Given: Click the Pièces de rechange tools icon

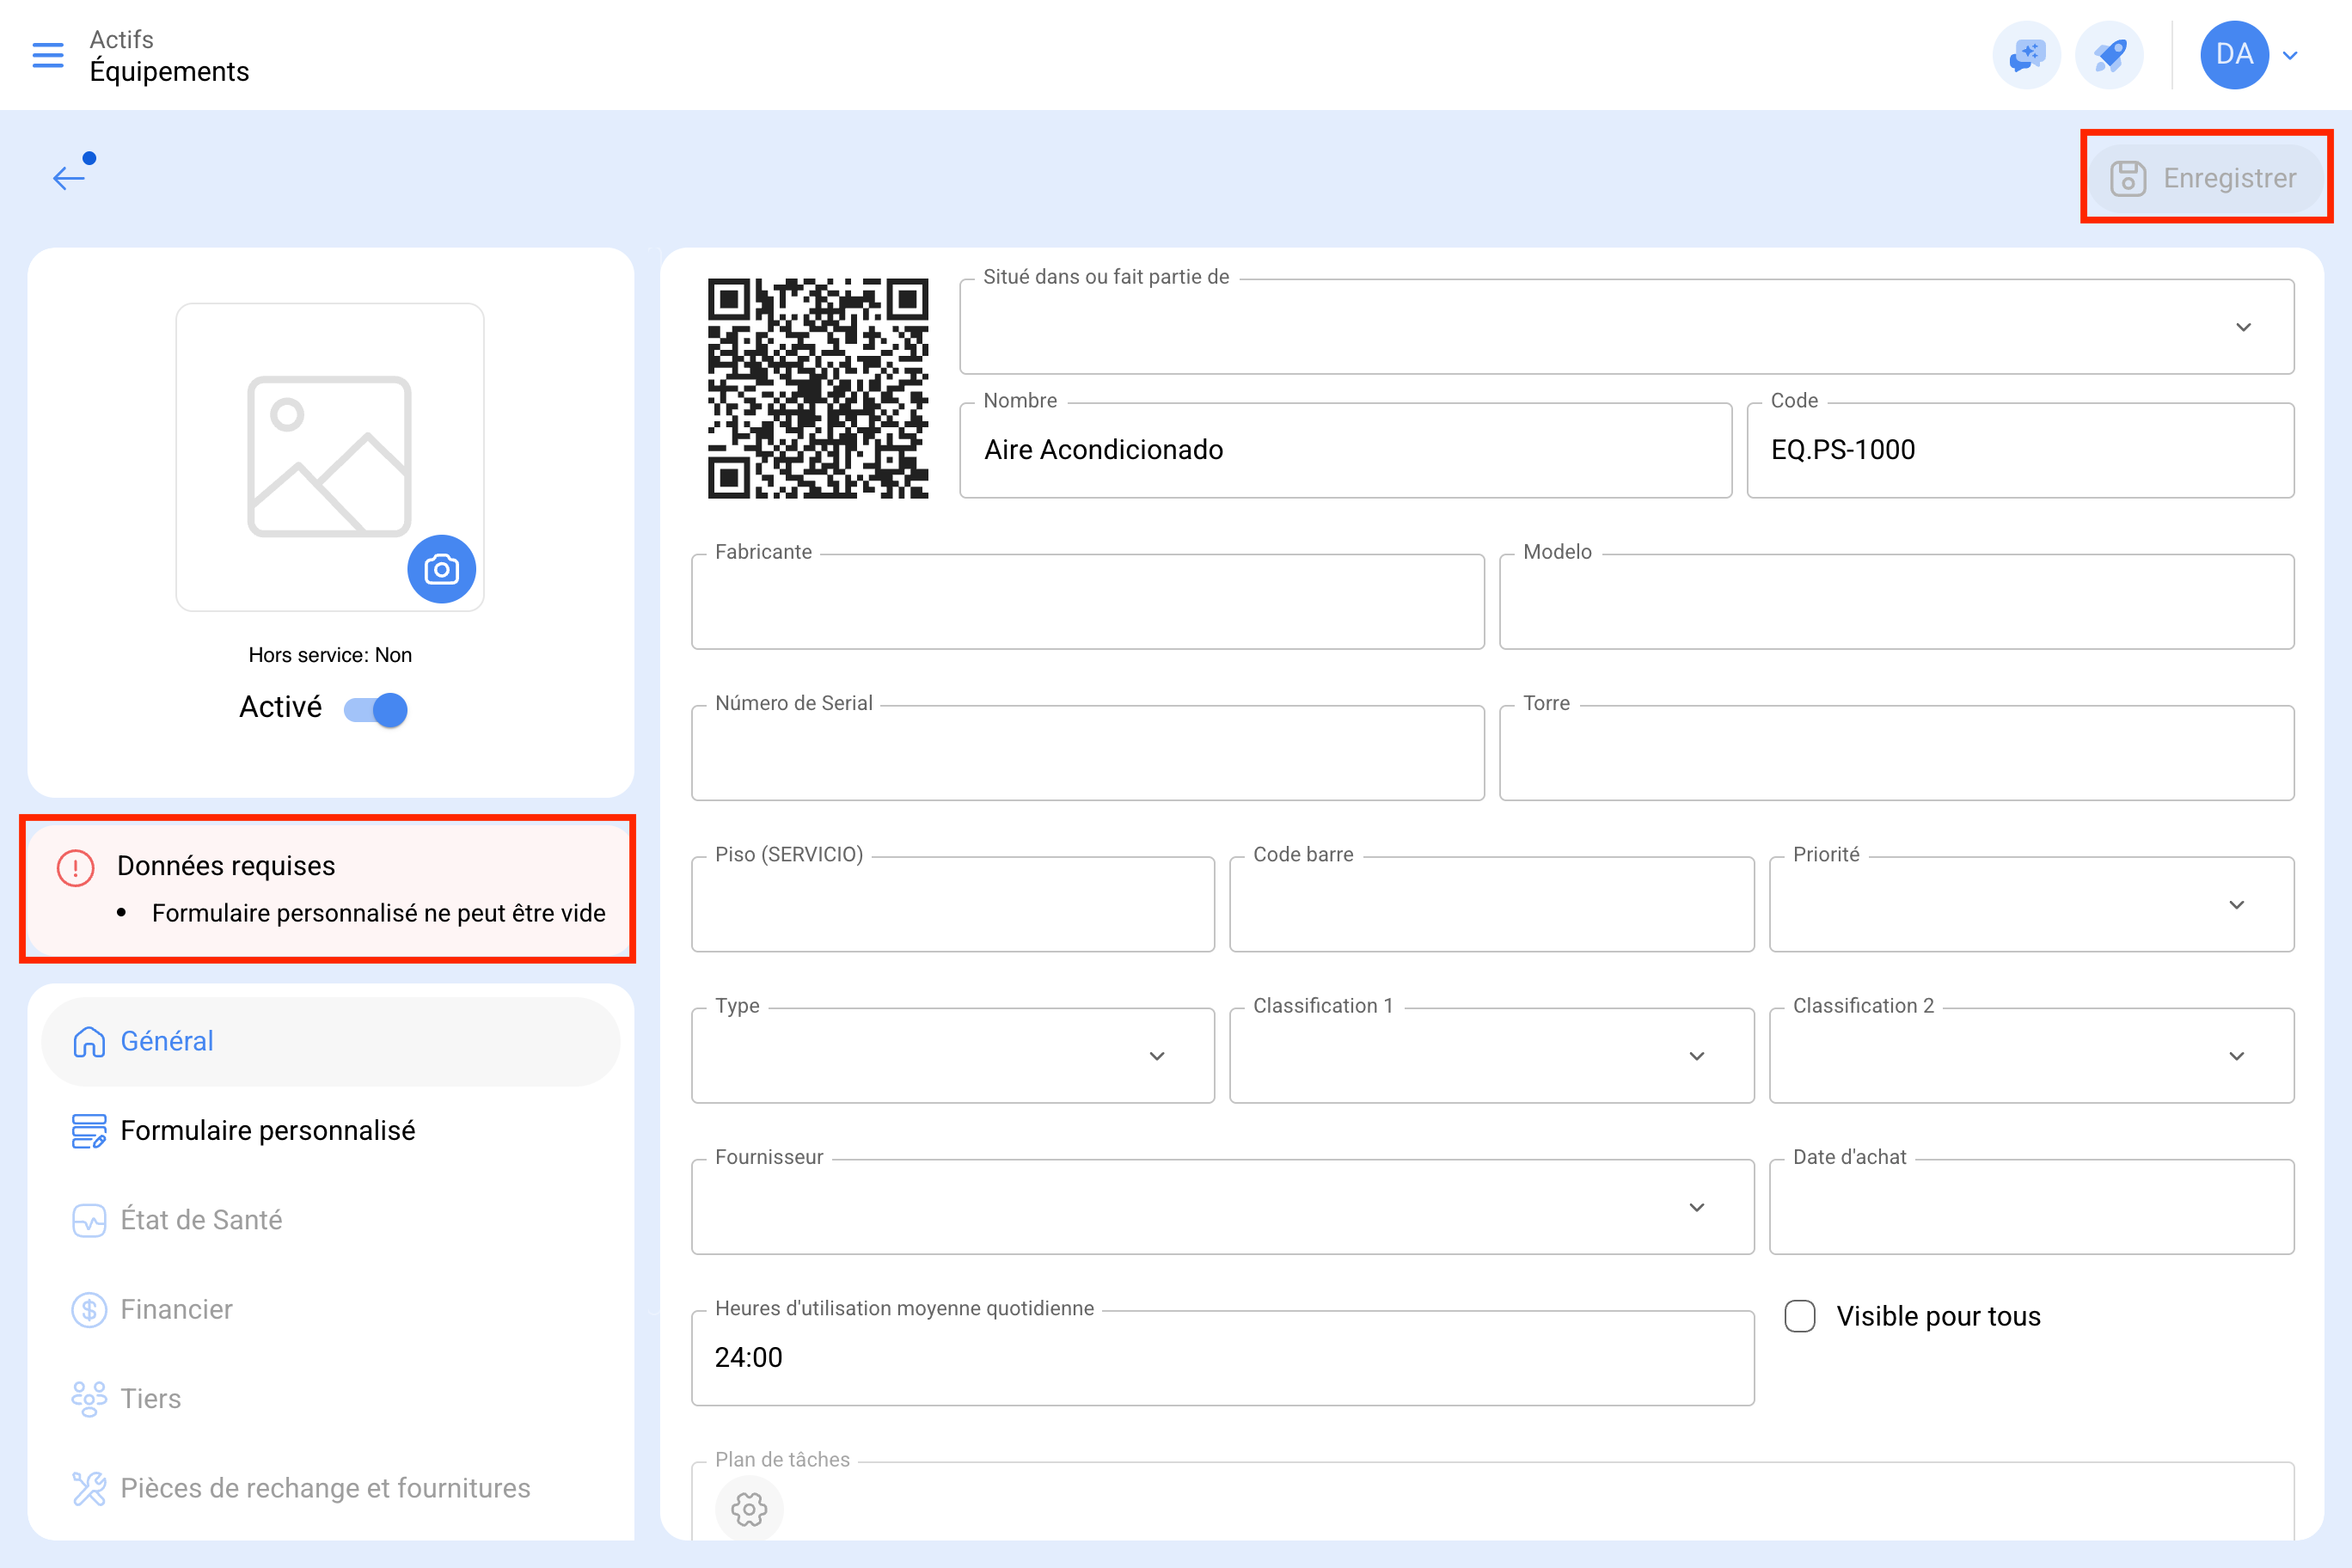Looking at the screenshot, I should (89, 1489).
